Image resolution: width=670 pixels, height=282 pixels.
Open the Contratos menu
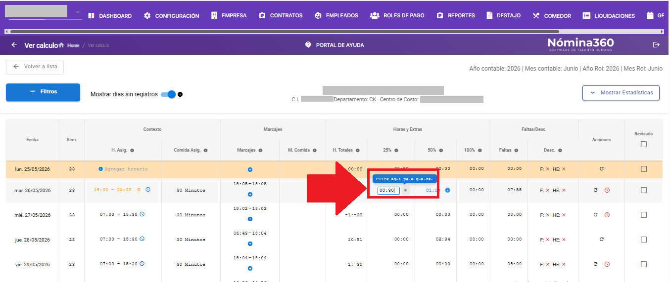click(281, 16)
